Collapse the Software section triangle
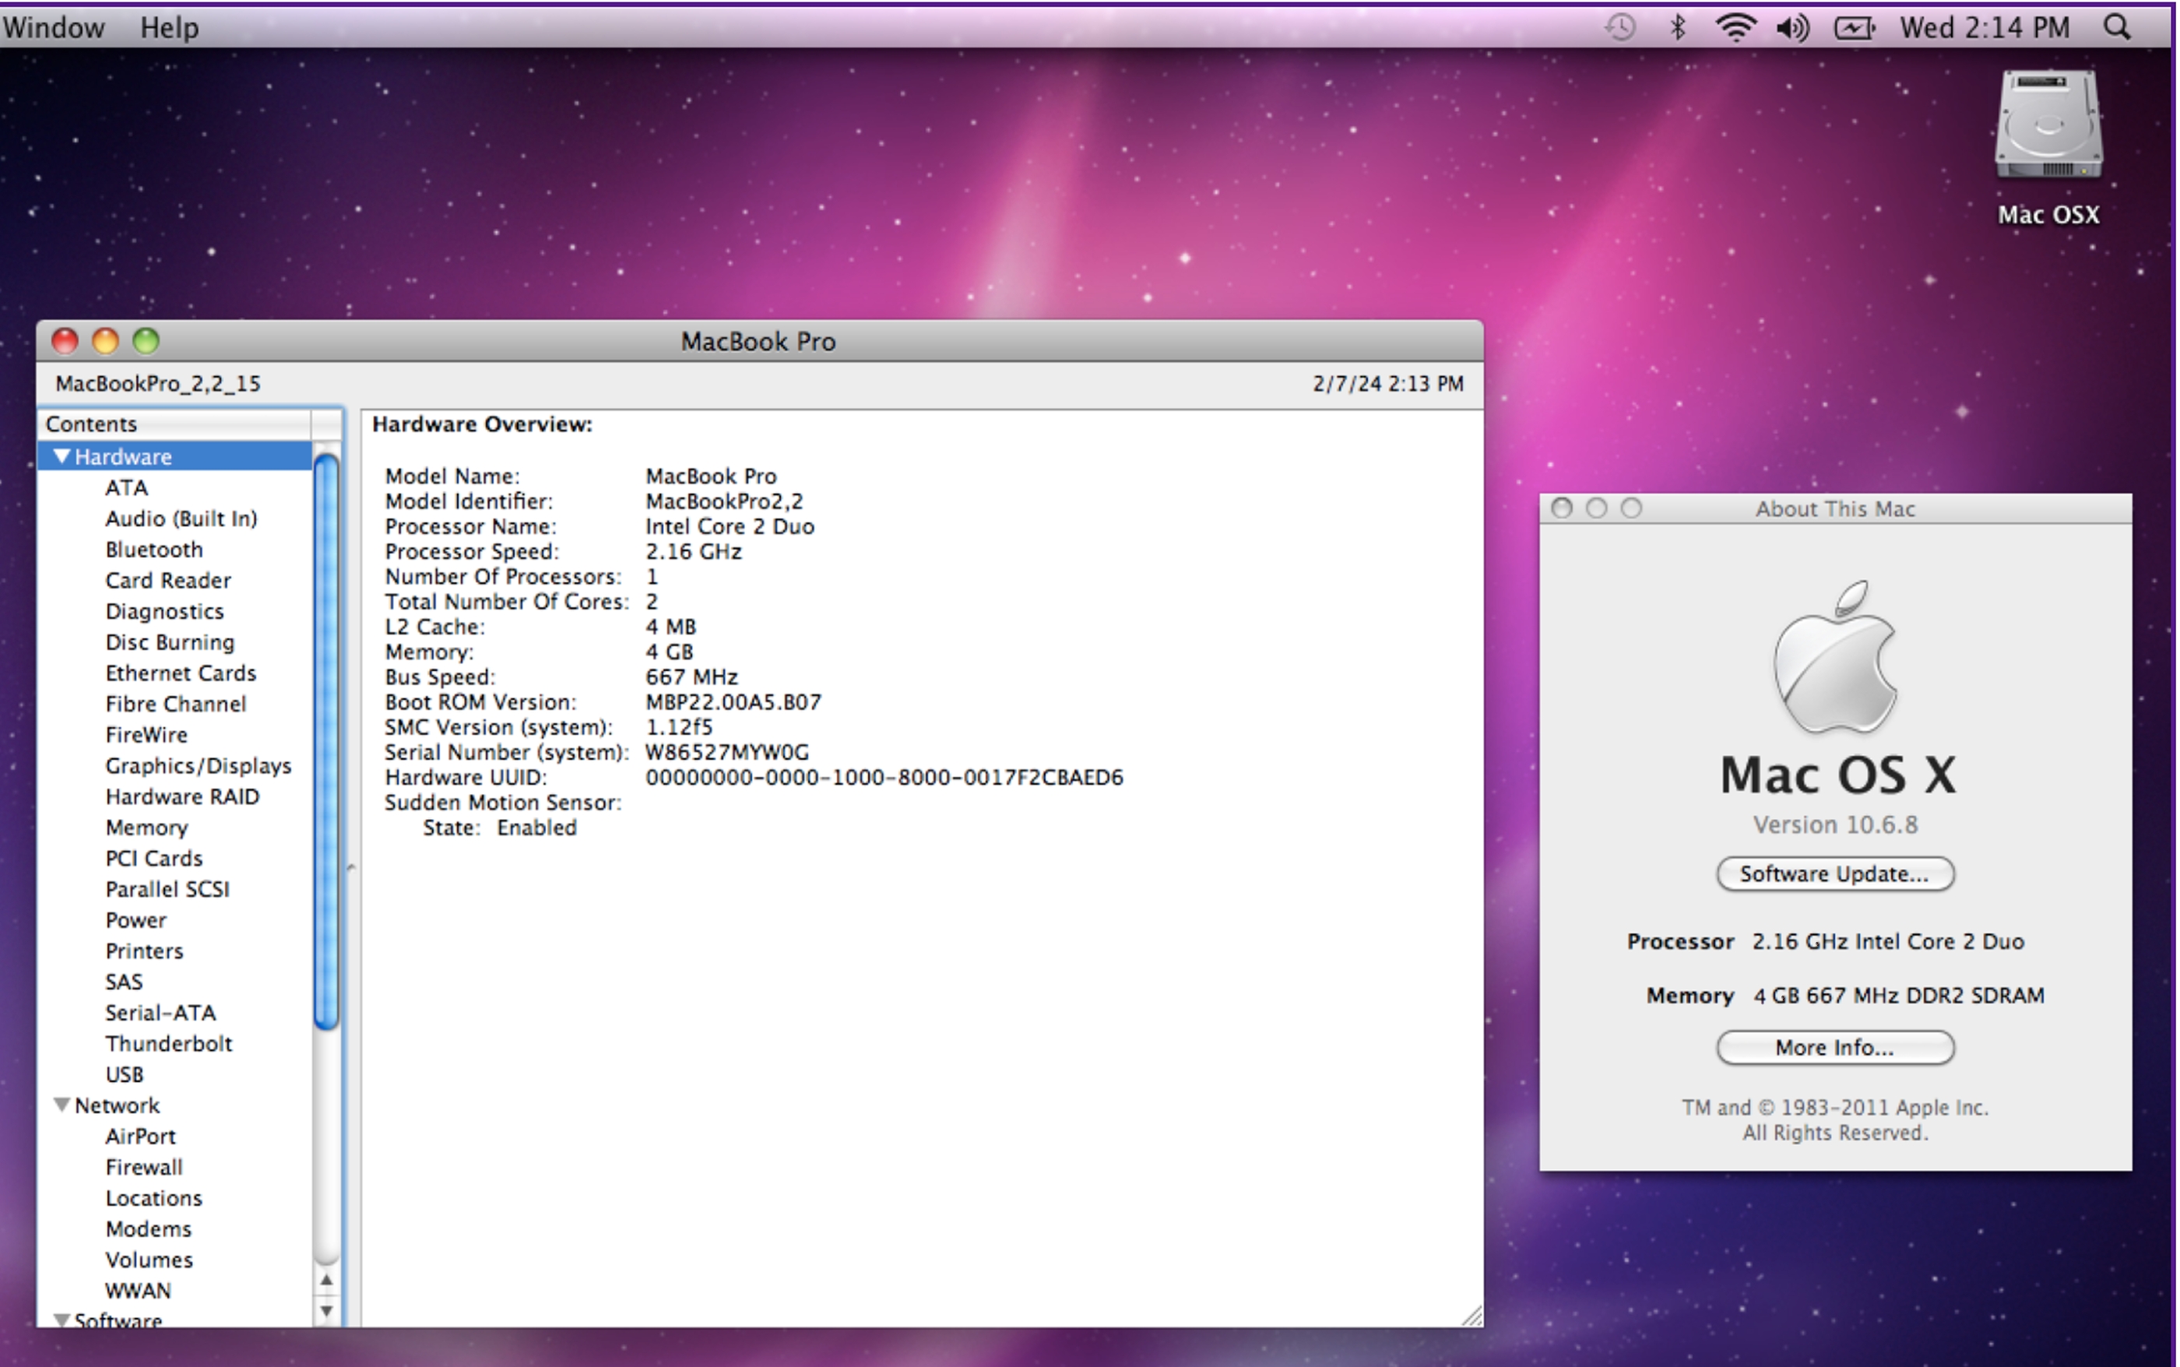2180x1367 pixels. pos(62,1319)
